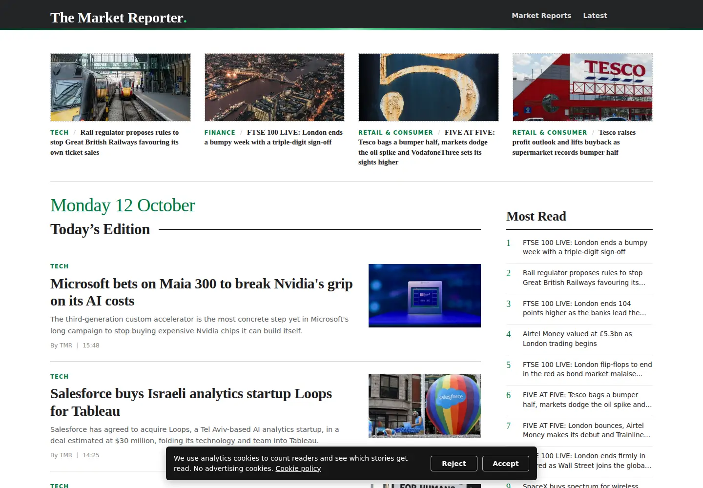The width and height of the screenshot is (703, 488).
Task: Click the Maia chip article image
Action: [x=425, y=296]
